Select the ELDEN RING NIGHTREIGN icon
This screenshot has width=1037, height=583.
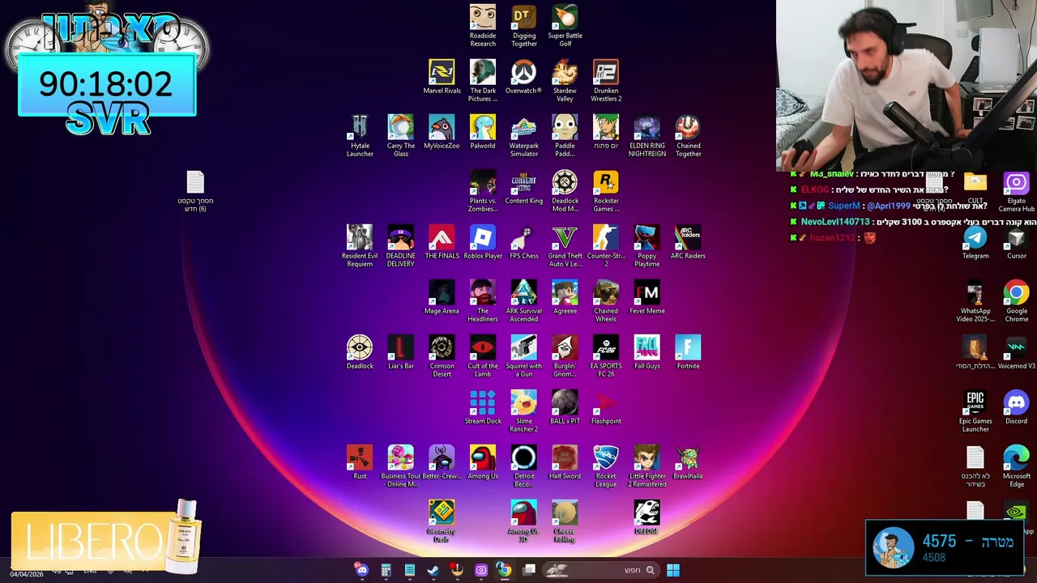[x=647, y=136]
